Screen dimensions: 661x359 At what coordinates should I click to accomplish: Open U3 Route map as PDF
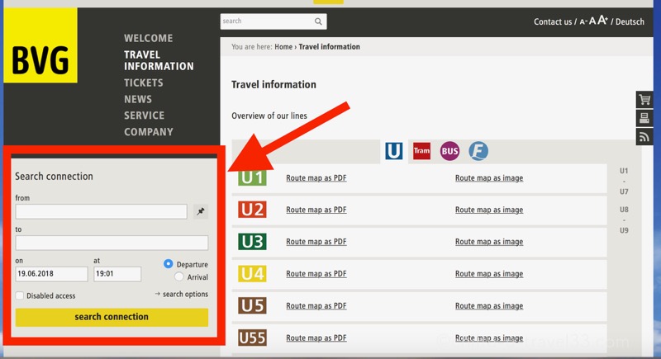(316, 242)
